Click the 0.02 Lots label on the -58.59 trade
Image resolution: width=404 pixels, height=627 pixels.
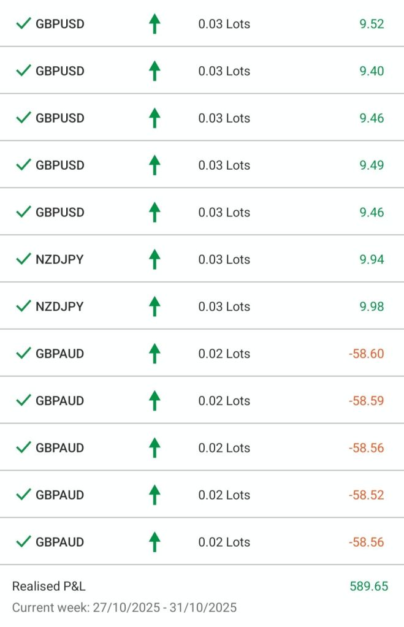pos(224,401)
